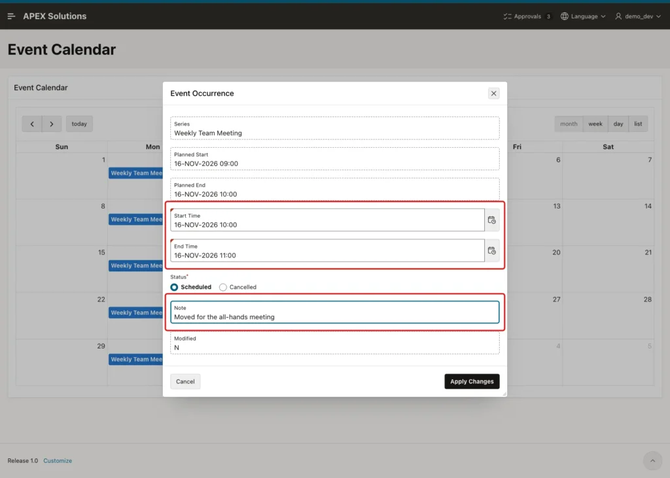Open the Customize link in footer
This screenshot has width=670, height=478.
tap(58, 461)
